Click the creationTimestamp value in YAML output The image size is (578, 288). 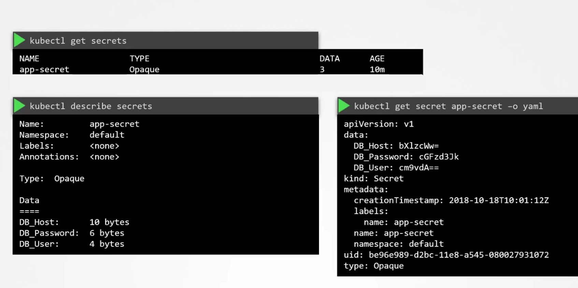pyautogui.click(x=498, y=200)
